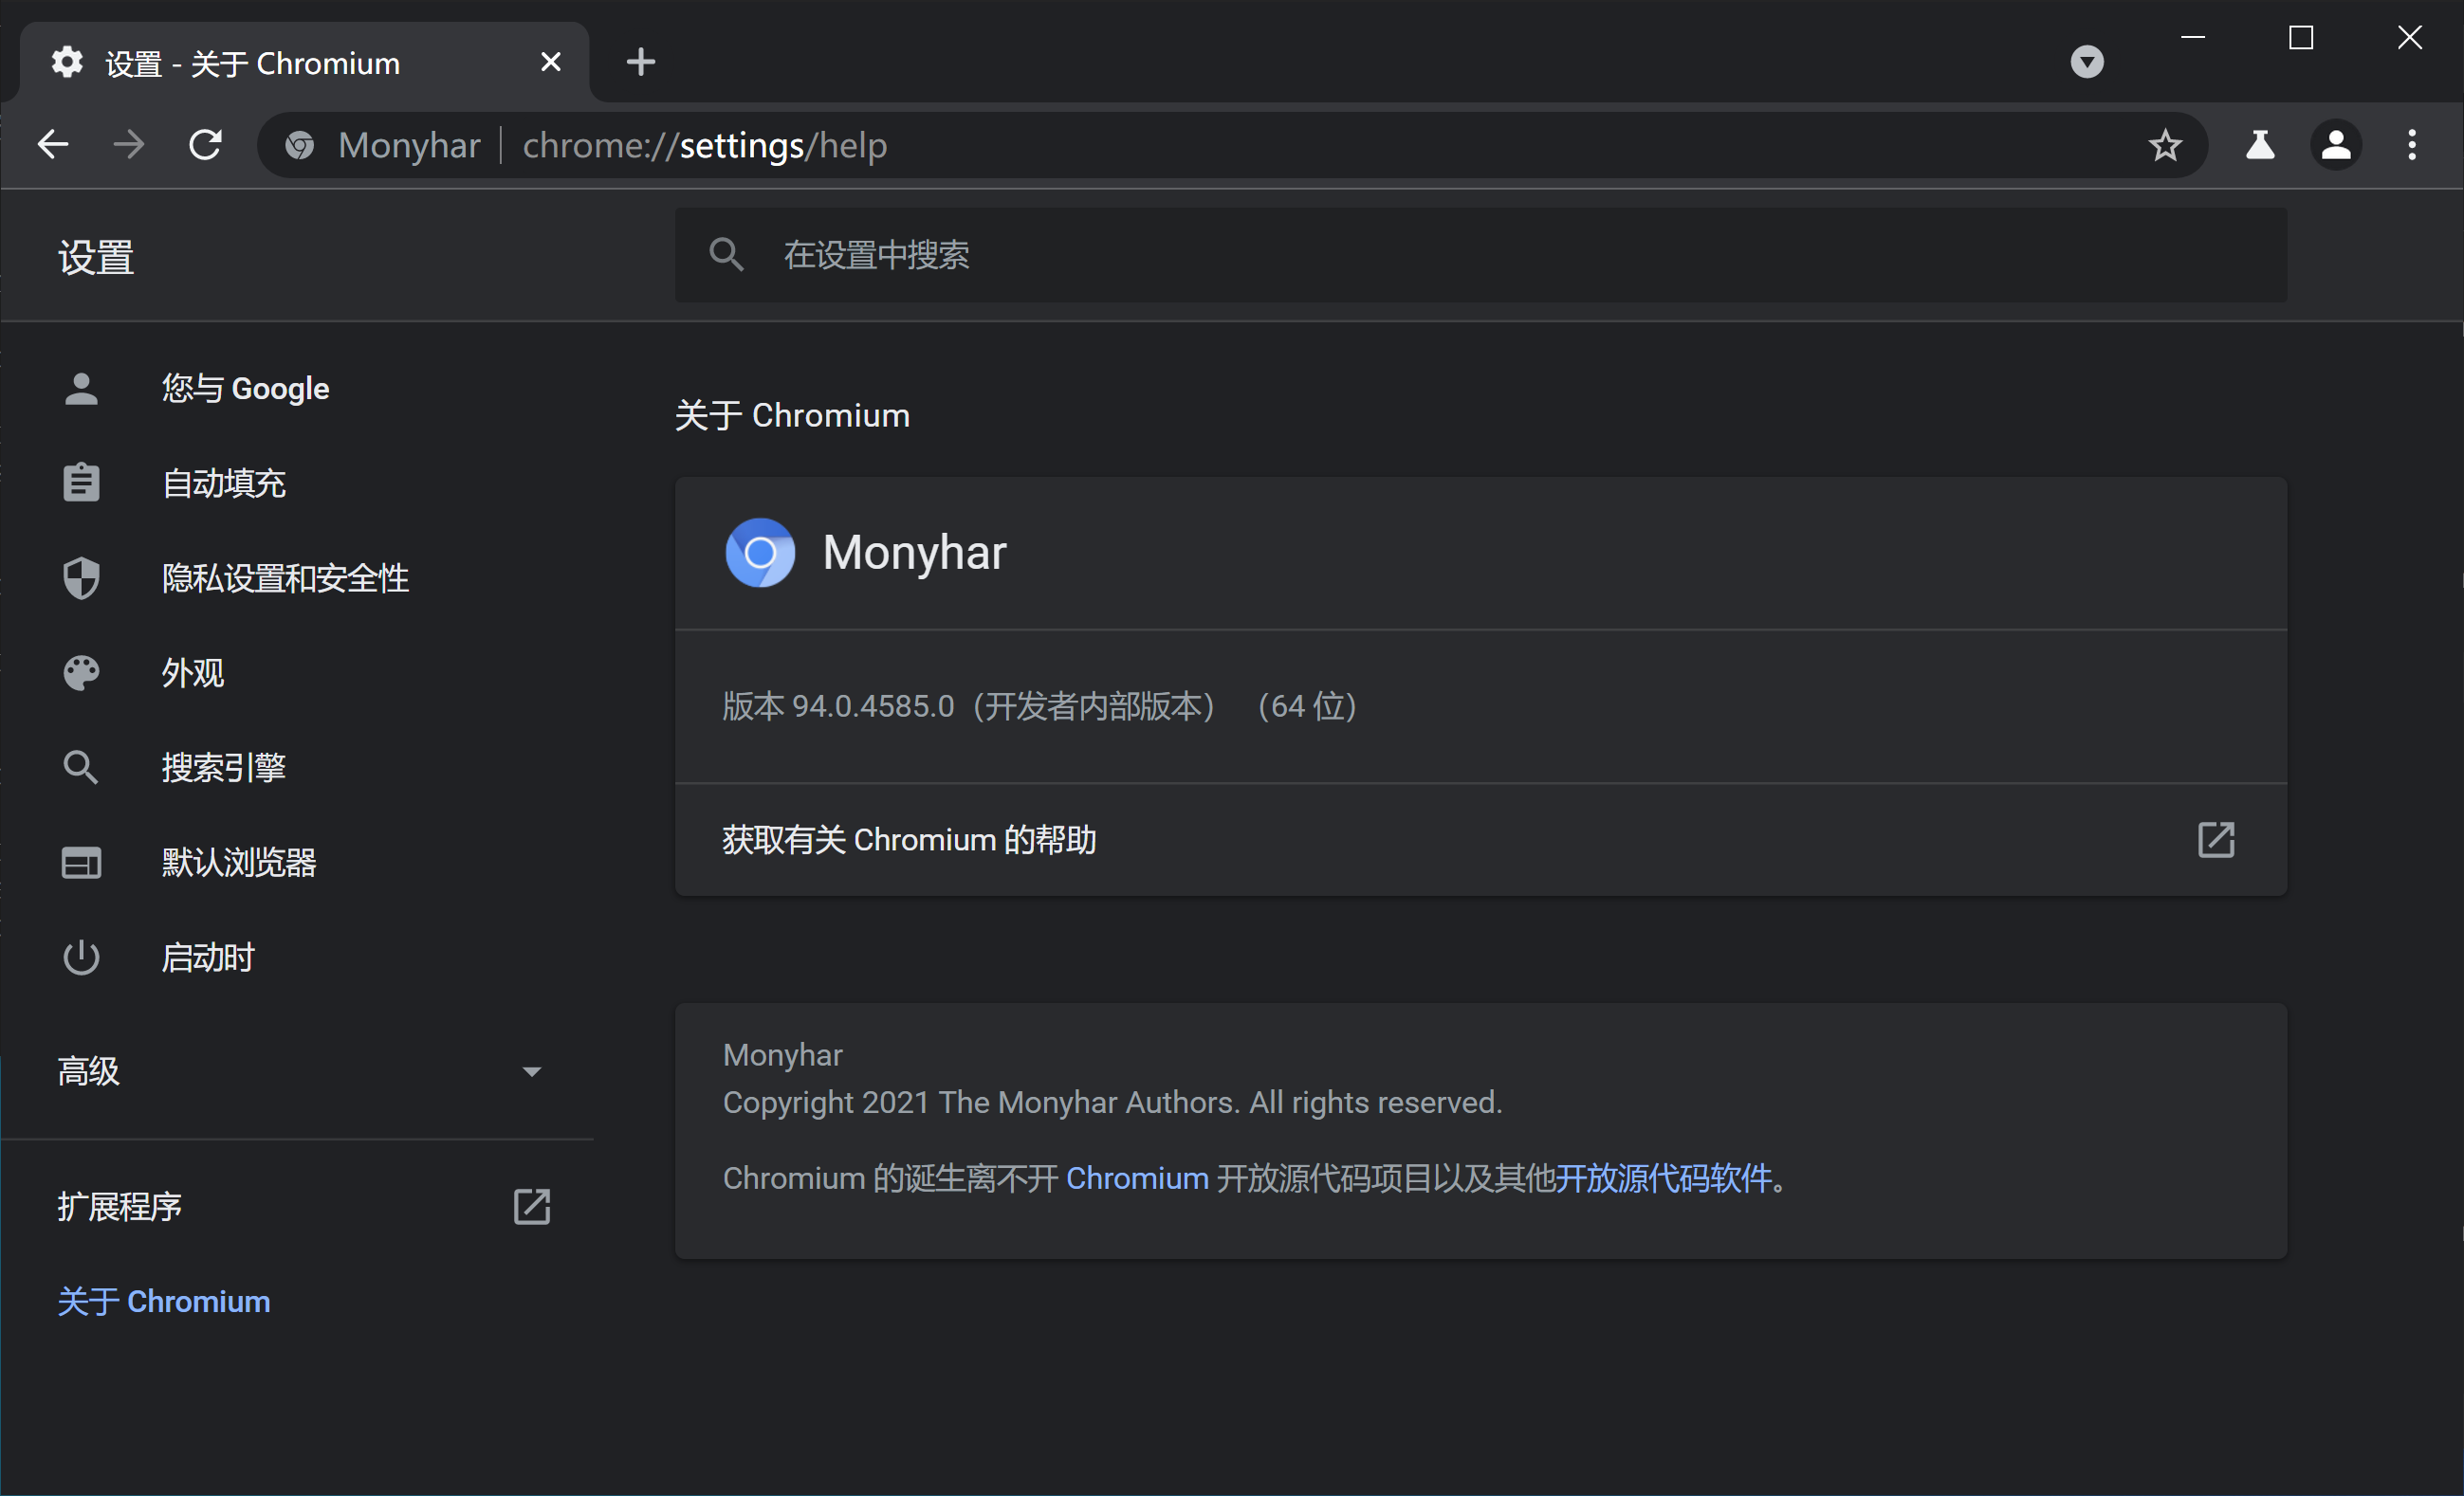The image size is (2464, 1496).
Task: Open 隐私设置和安全性 via the shield icon
Action: click(80, 577)
